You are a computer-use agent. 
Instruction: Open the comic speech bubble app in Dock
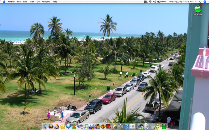coord(80,126)
